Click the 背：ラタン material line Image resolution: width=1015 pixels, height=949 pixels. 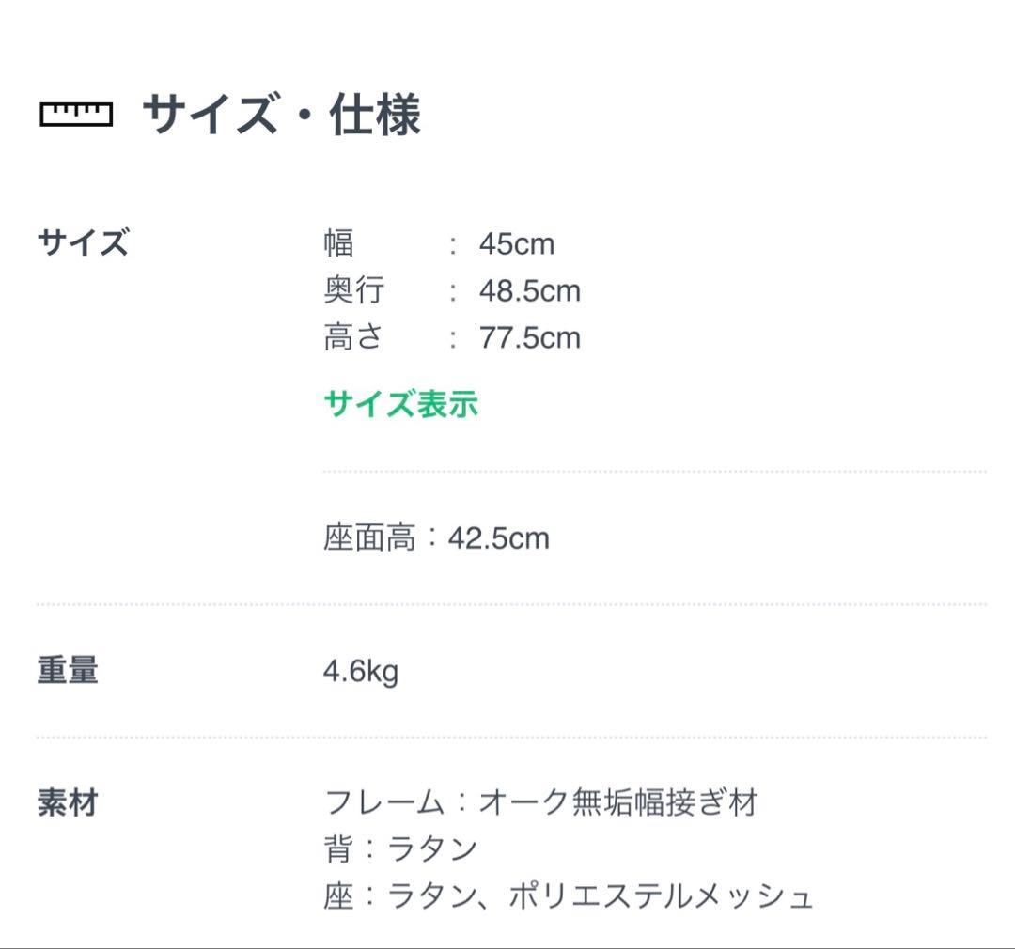(401, 850)
